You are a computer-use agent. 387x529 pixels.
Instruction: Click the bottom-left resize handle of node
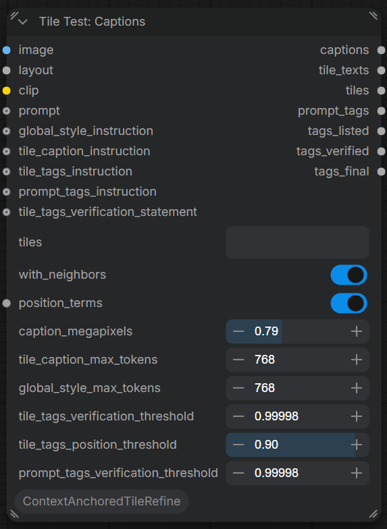click(15, 514)
